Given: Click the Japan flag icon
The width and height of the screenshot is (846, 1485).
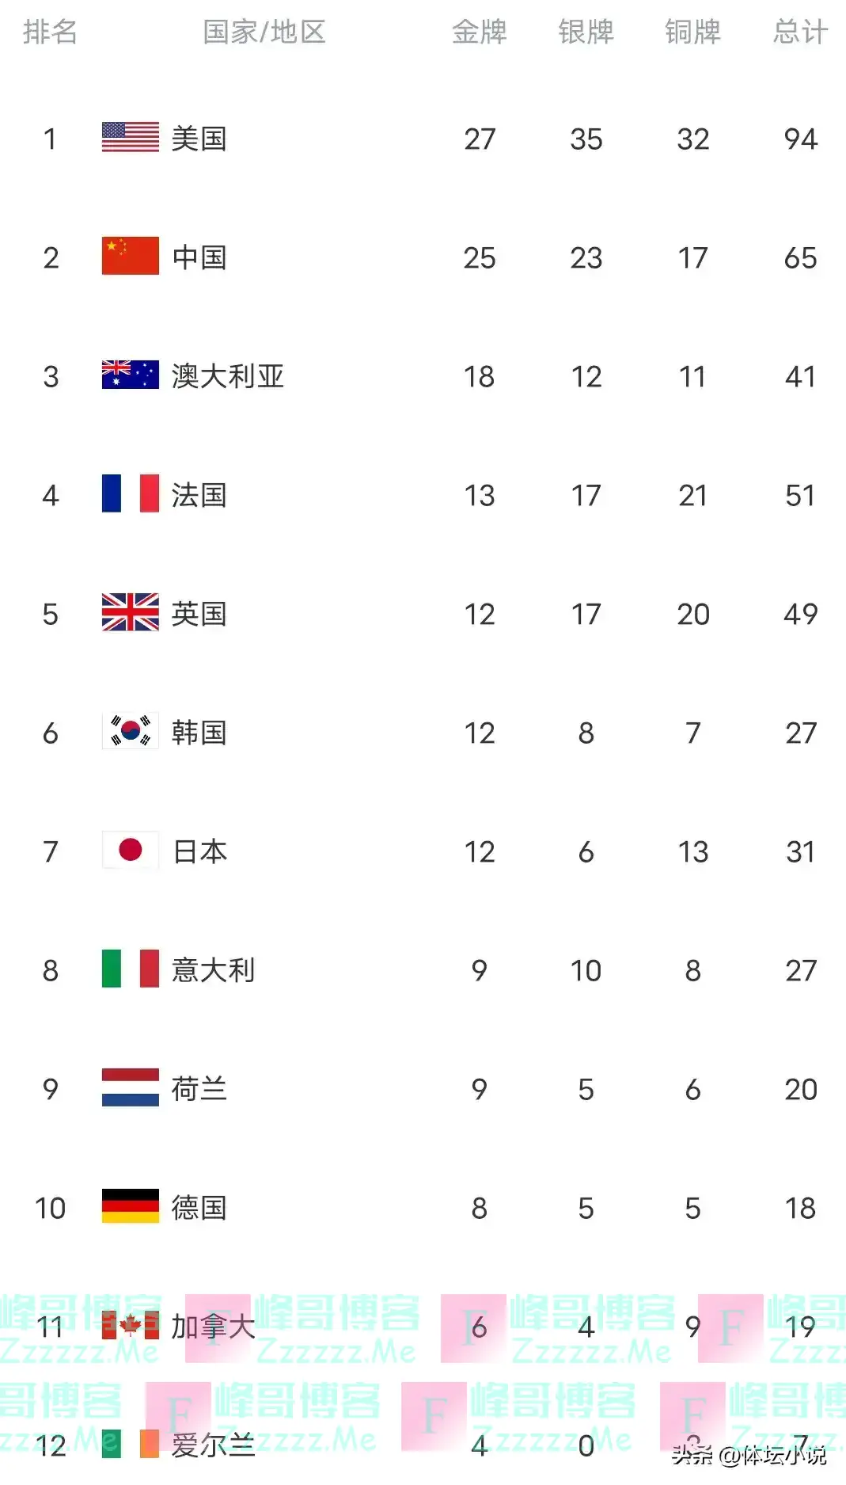Looking at the screenshot, I should (x=131, y=851).
